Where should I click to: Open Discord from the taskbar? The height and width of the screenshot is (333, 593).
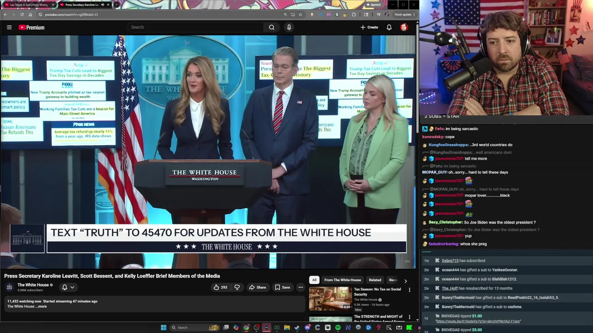308,327
